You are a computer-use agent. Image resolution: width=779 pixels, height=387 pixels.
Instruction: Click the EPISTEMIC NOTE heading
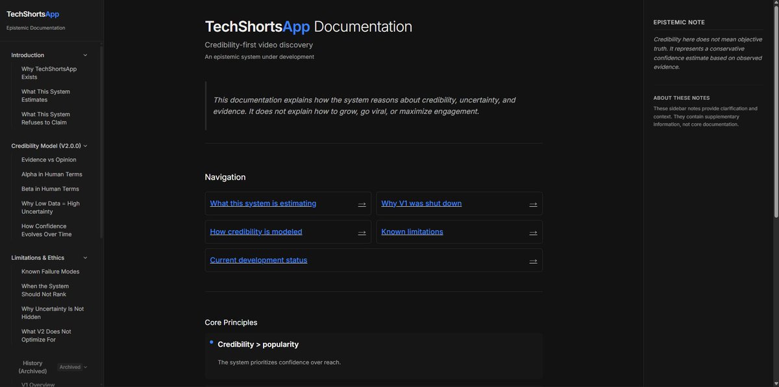[679, 22]
